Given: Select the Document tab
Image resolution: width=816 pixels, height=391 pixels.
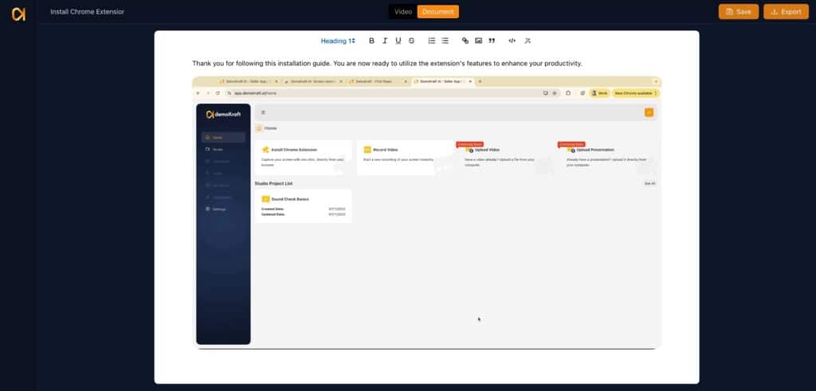Looking at the screenshot, I should (437, 12).
